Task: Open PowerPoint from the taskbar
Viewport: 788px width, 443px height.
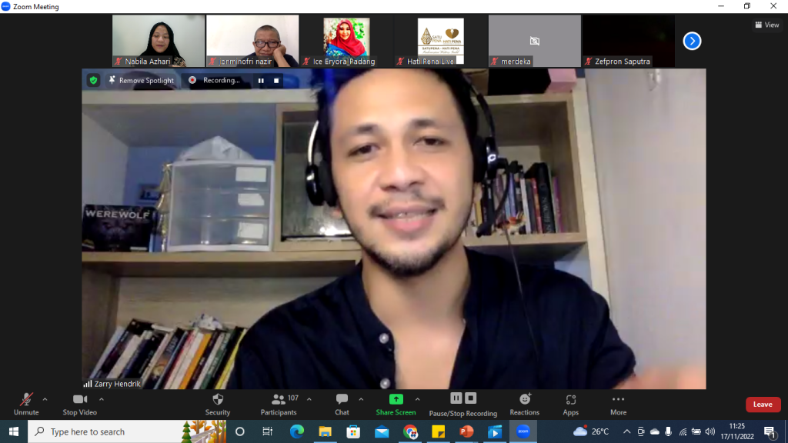Action: point(467,431)
